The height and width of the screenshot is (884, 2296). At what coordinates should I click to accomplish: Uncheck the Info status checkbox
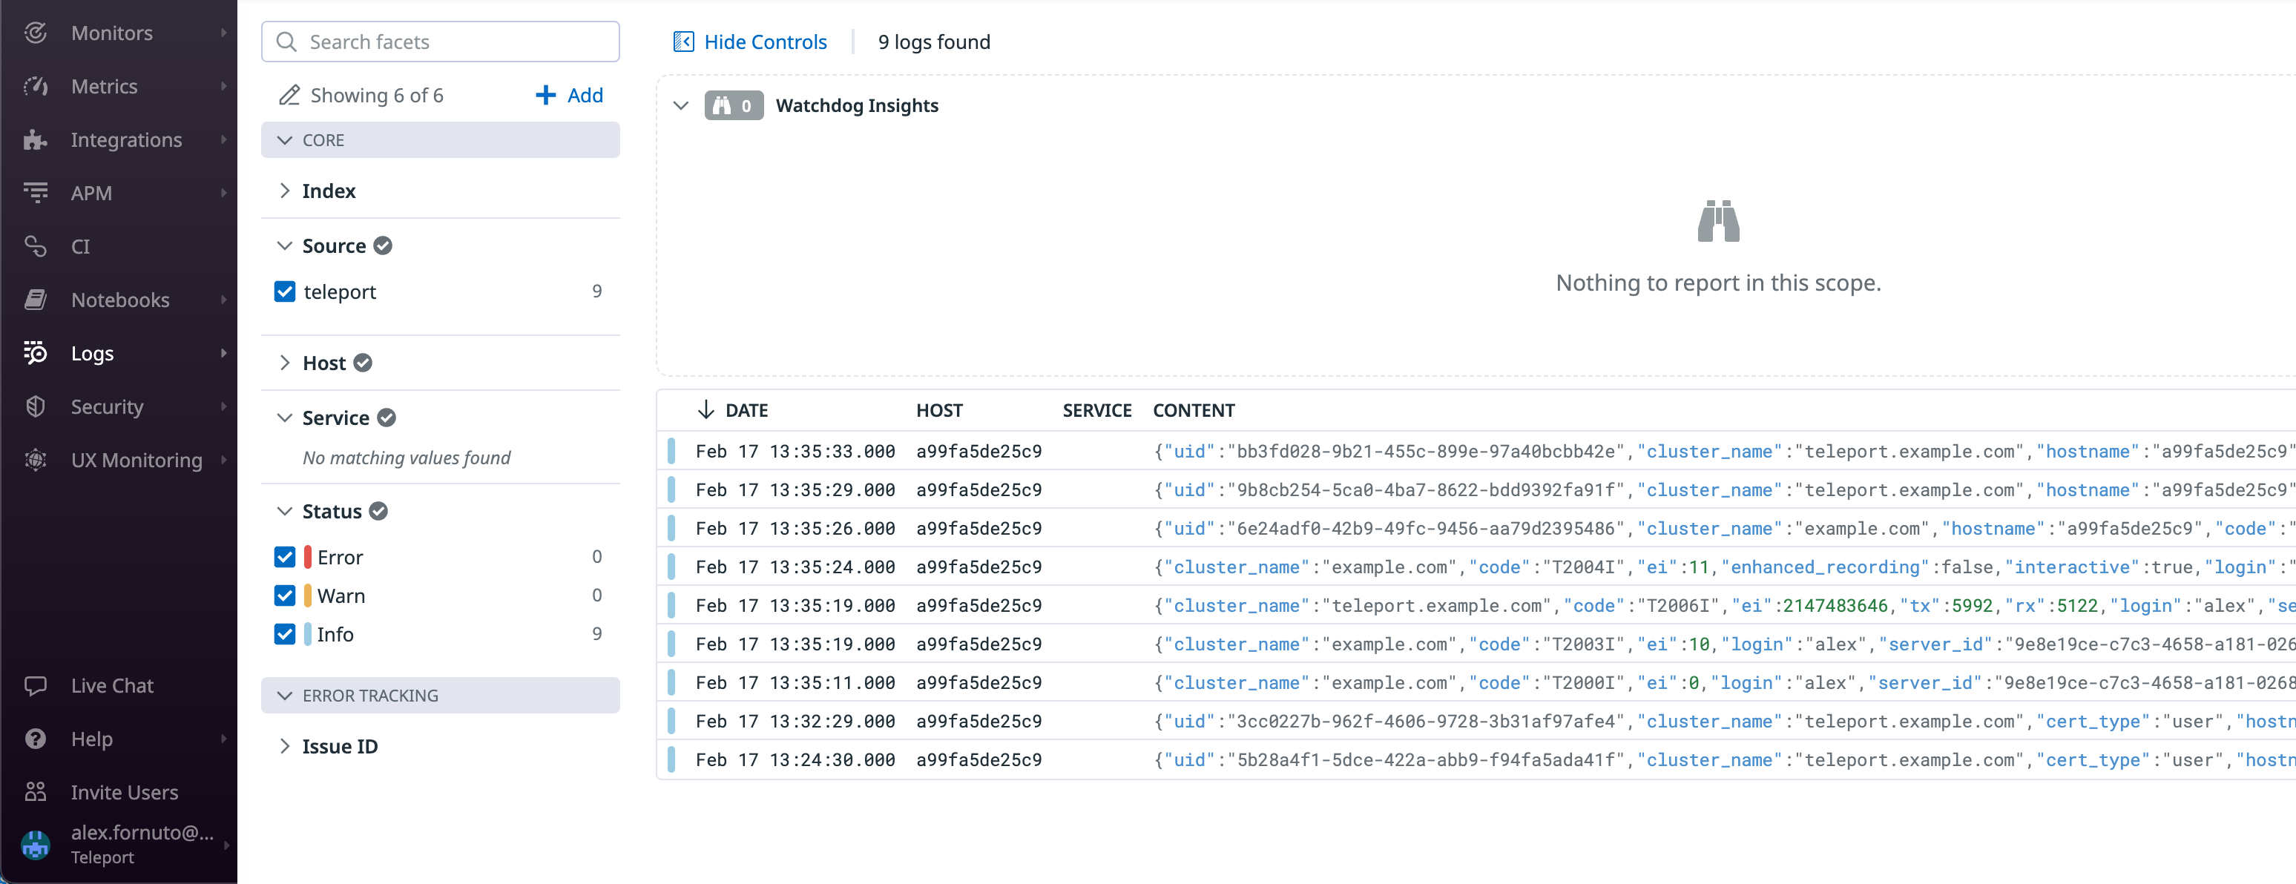(x=284, y=633)
